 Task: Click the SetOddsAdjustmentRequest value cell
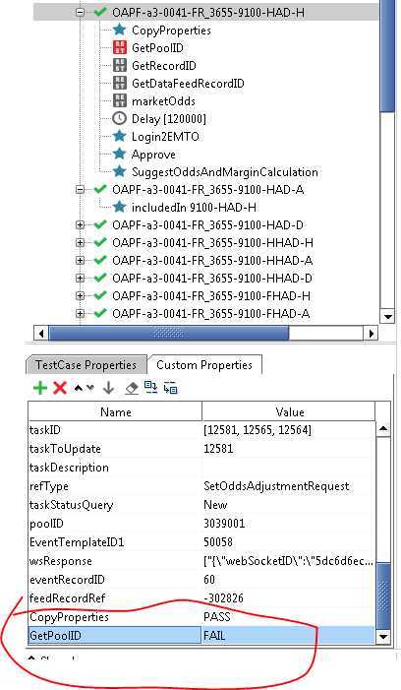click(x=289, y=486)
